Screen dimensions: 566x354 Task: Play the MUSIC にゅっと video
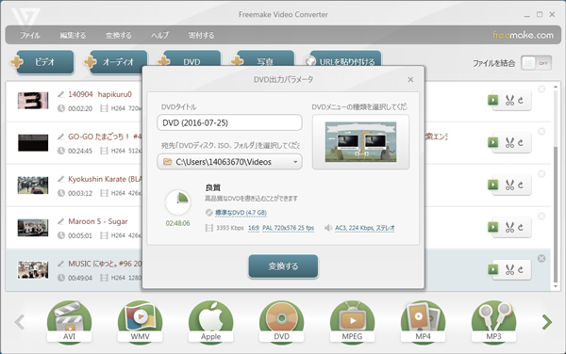[492, 269]
